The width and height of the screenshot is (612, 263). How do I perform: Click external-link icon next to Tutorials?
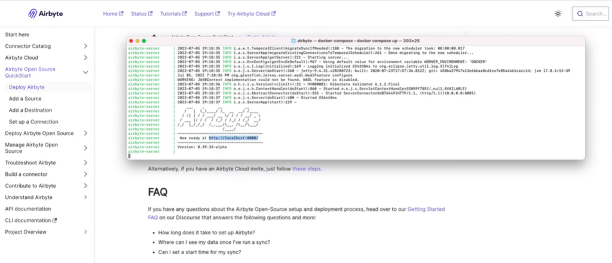tap(185, 13)
